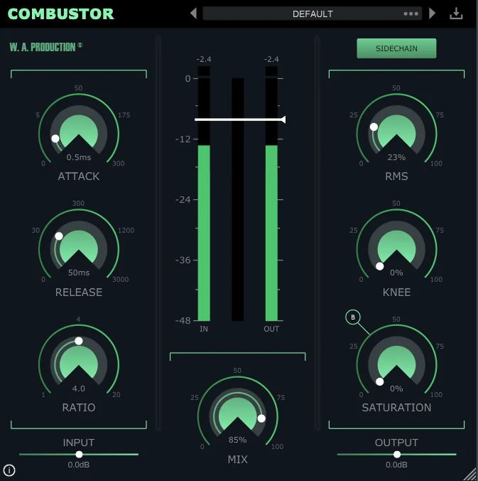478x481 pixels.
Task: Click the 85% Mix value
Action: click(x=237, y=440)
